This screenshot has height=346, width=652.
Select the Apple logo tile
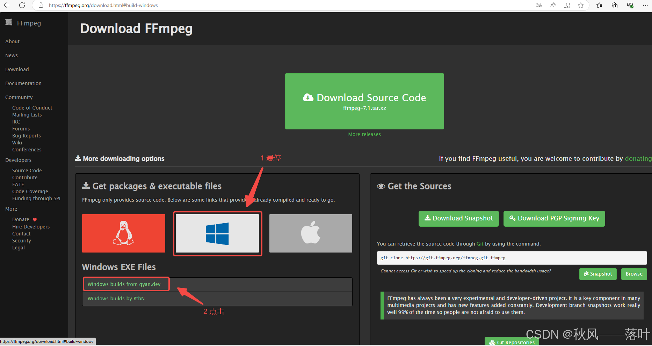311,233
